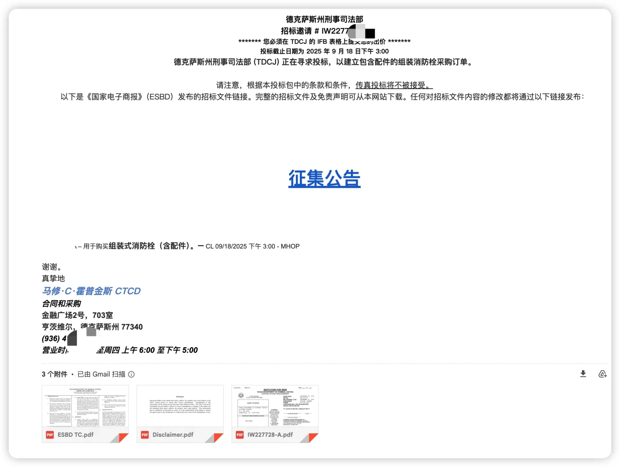Click the 马修·C·霍普金斯 CTCD signature link
The height and width of the screenshot is (467, 620).
pos(91,291)
